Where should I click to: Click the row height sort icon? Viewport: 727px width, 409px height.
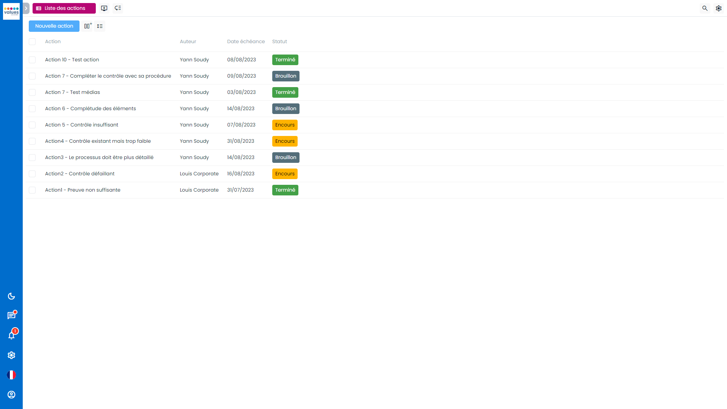click(x=100, y=26)
